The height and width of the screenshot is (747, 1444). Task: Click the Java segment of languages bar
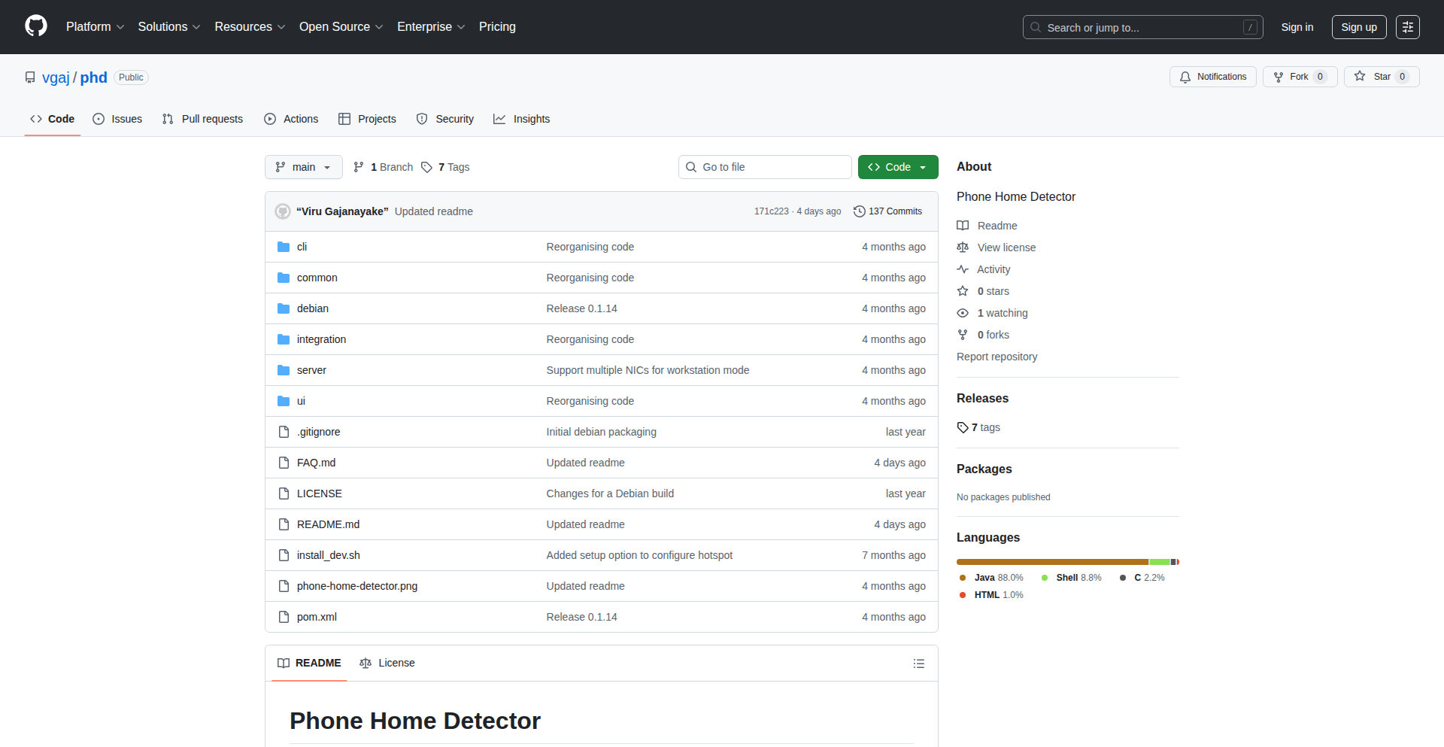pyautogui.click(x=1051, y=562)
